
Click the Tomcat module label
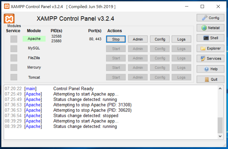pos(34,77)
